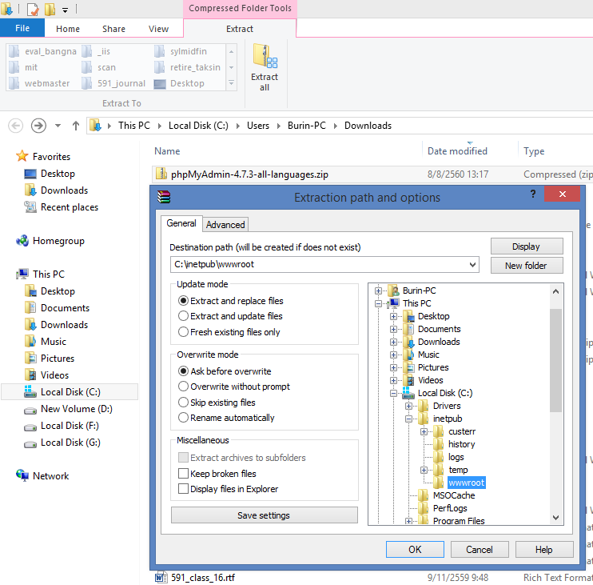Select Rename automatically option

[226, 418]
